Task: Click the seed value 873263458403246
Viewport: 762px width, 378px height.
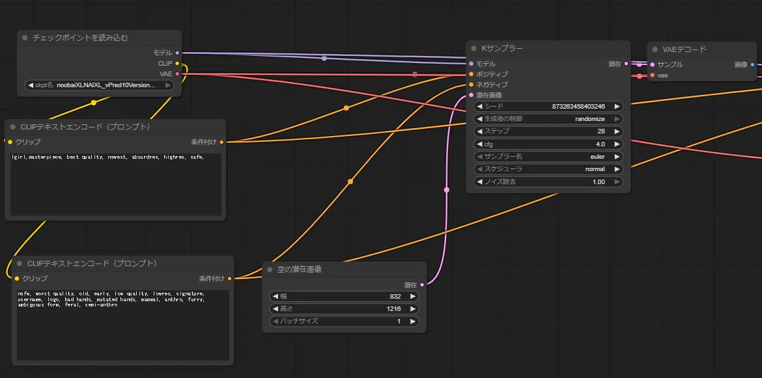Action: (x=578, y=106)
